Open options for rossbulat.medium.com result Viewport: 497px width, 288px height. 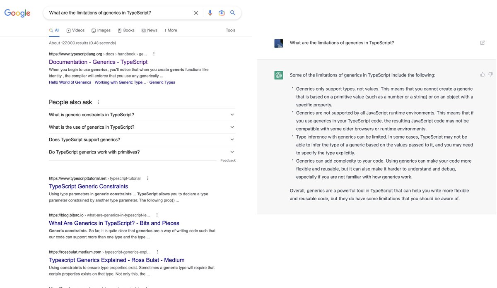[x=158, y=252]
